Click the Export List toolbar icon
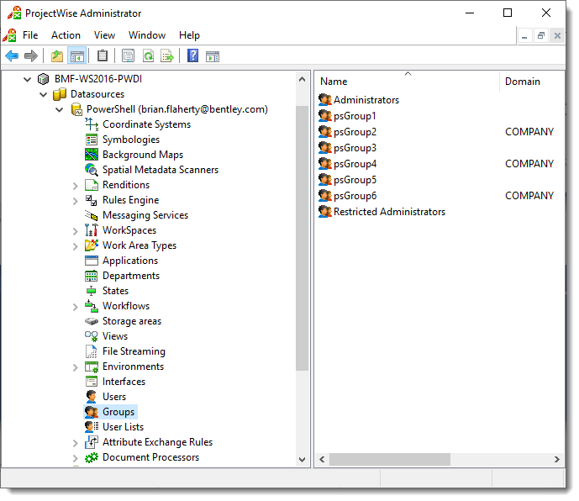 pos(167,56)
